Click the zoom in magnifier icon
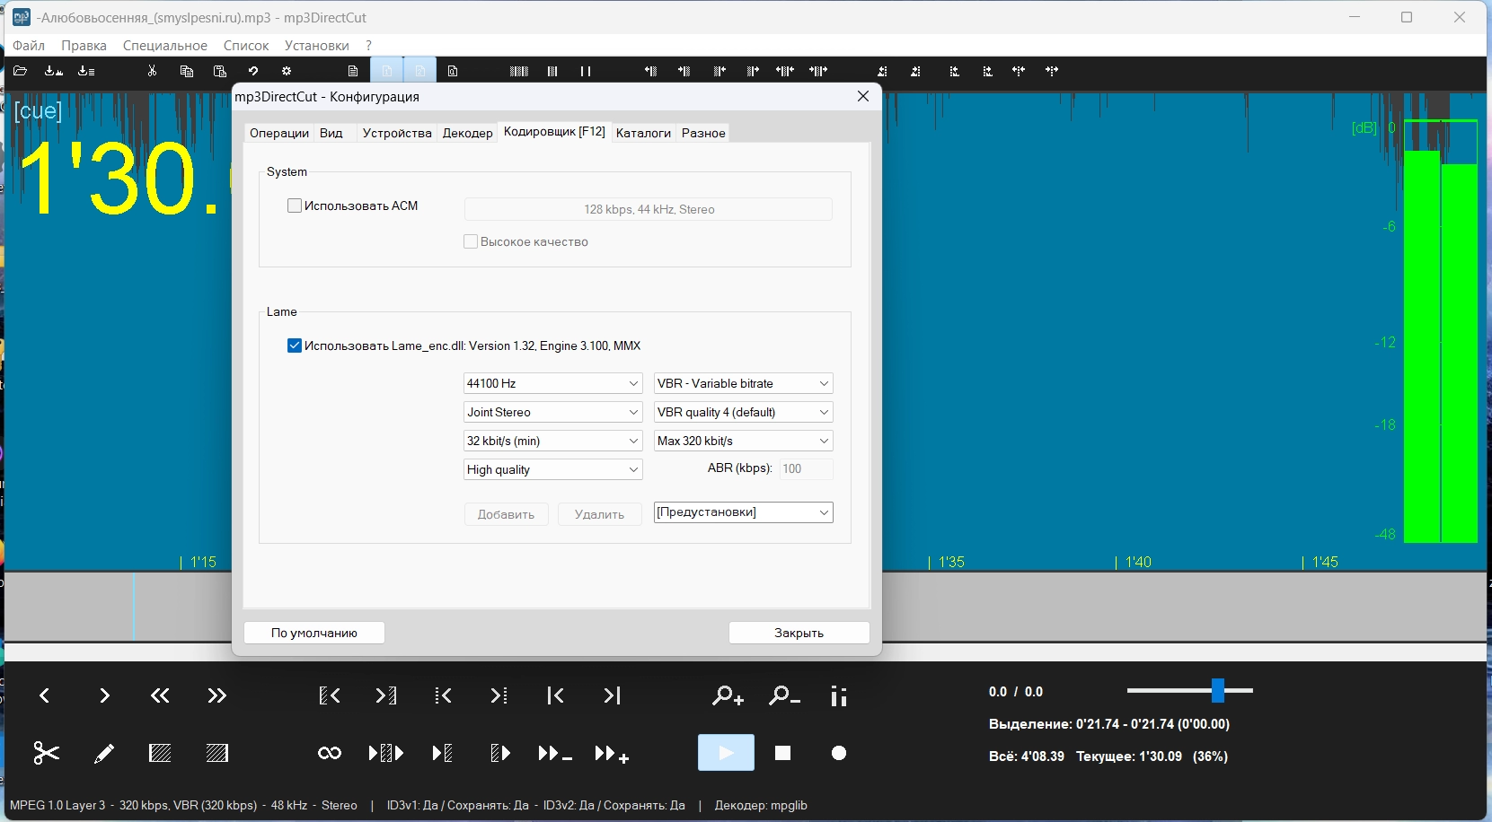The width and height of the screenshot is (1492, 822). tap(727, 695)
